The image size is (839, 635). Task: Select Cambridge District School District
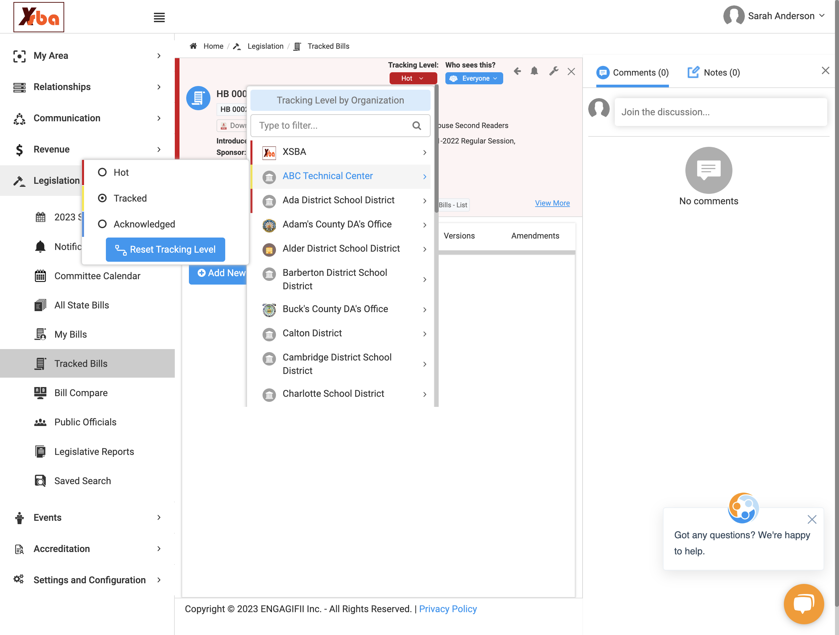[x=341, y=364]
